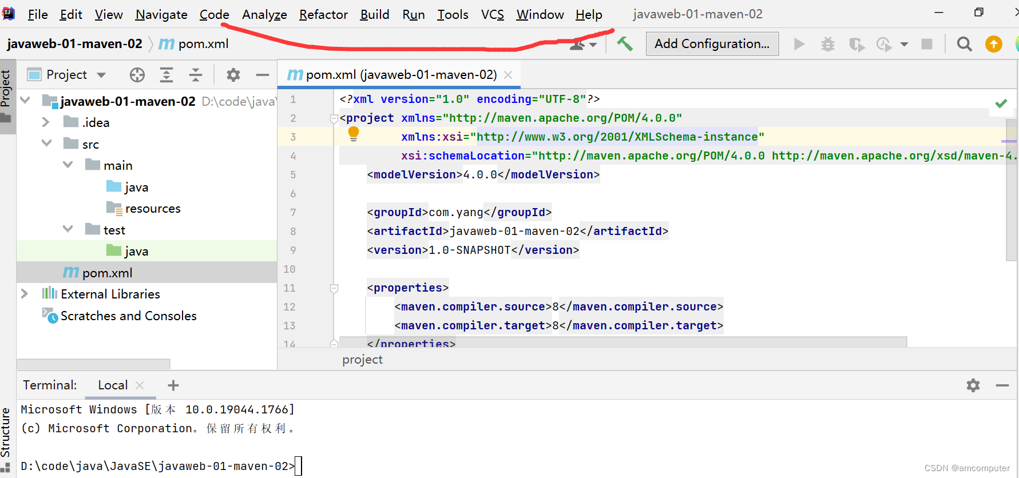Collapse javaweb-01-maven-02 root node
Image resolution: width=1019 pixels, height=478 pixels.
tap(25, 101)
